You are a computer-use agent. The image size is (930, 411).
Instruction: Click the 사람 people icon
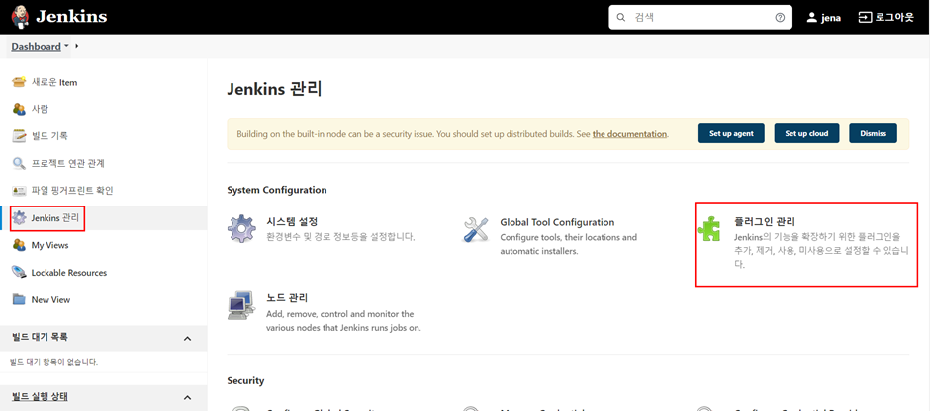pos(20,109)
